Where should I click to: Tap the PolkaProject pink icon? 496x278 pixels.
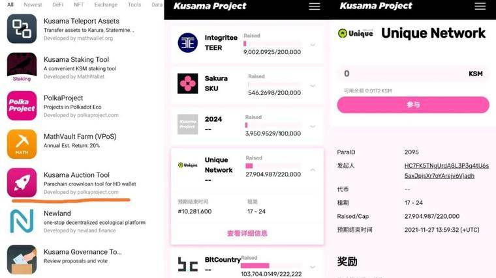coord(22,105)
